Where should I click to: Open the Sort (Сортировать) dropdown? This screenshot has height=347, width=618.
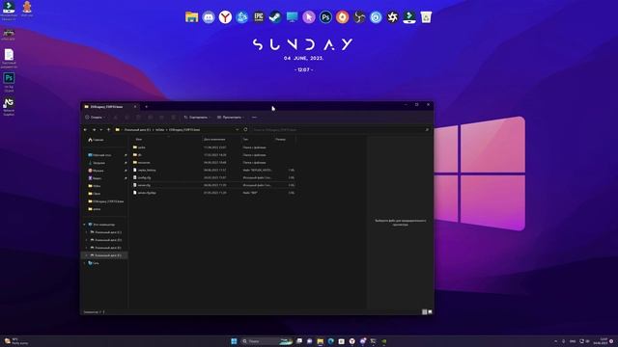[197, 118]
